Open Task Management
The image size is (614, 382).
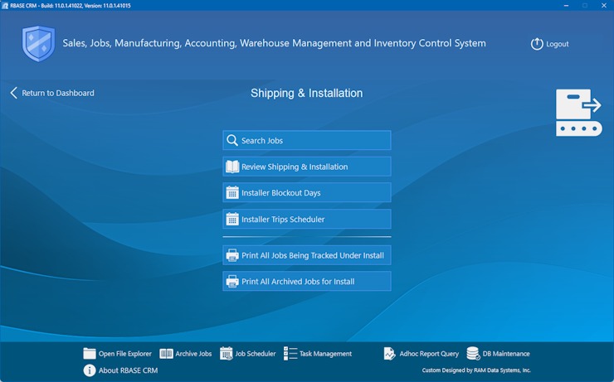coord(325,354)
